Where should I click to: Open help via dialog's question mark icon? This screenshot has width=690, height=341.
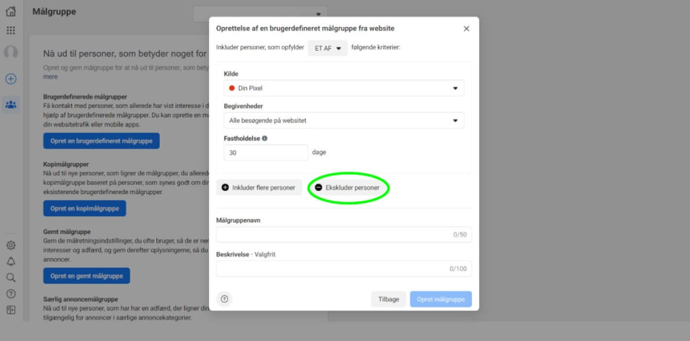(x=224, y=299)
